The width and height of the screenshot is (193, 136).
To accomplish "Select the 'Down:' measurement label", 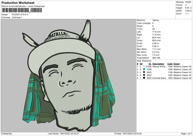I will 139,40.
